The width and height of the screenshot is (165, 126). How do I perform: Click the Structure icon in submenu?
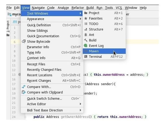tap(86, 29)
